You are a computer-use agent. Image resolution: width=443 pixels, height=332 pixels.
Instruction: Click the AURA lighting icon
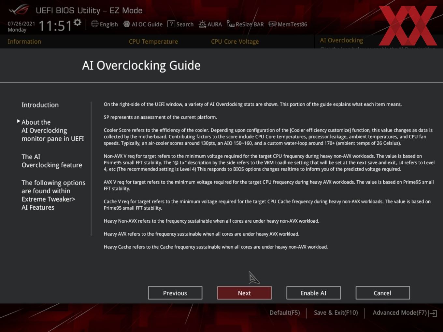[x=202, y=24]
